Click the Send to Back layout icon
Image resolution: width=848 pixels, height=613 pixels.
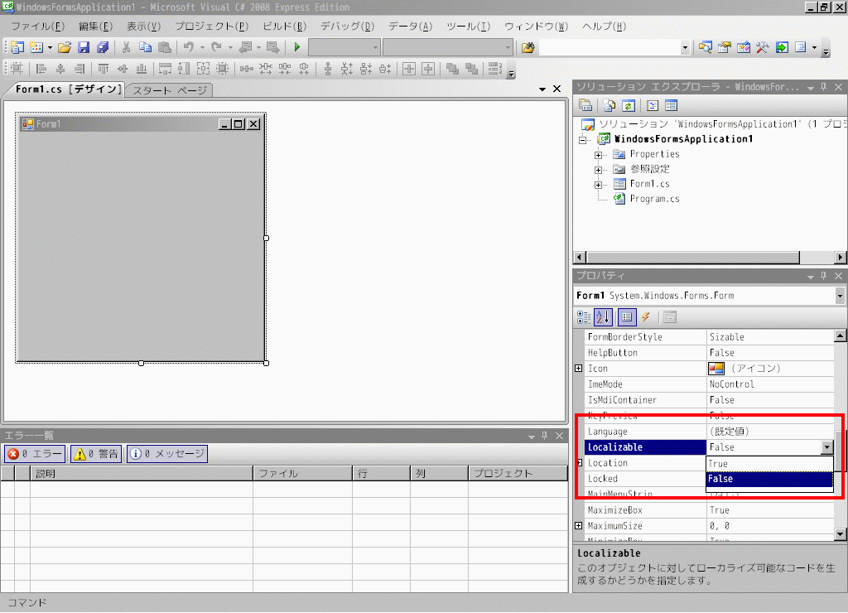pyautogui.click(x=471, y=69)
